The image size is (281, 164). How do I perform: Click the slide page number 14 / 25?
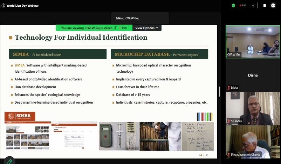click(x=204, y=155)
